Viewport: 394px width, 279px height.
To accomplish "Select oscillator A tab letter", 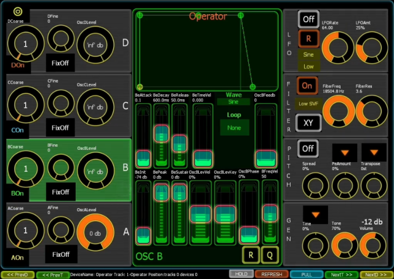I will (x=126, y=232).
